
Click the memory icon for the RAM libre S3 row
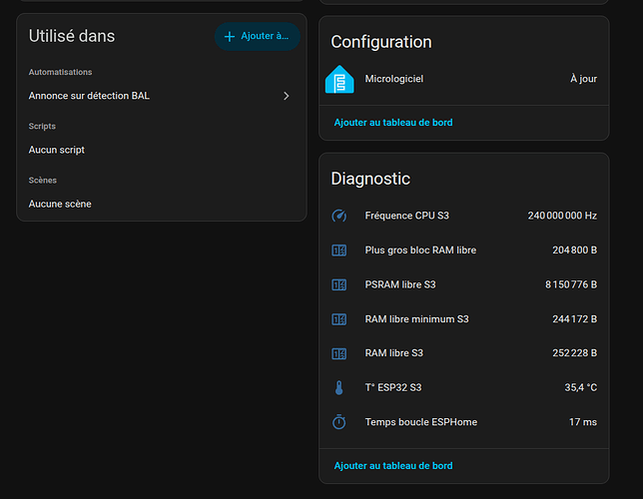pos(339,353)
